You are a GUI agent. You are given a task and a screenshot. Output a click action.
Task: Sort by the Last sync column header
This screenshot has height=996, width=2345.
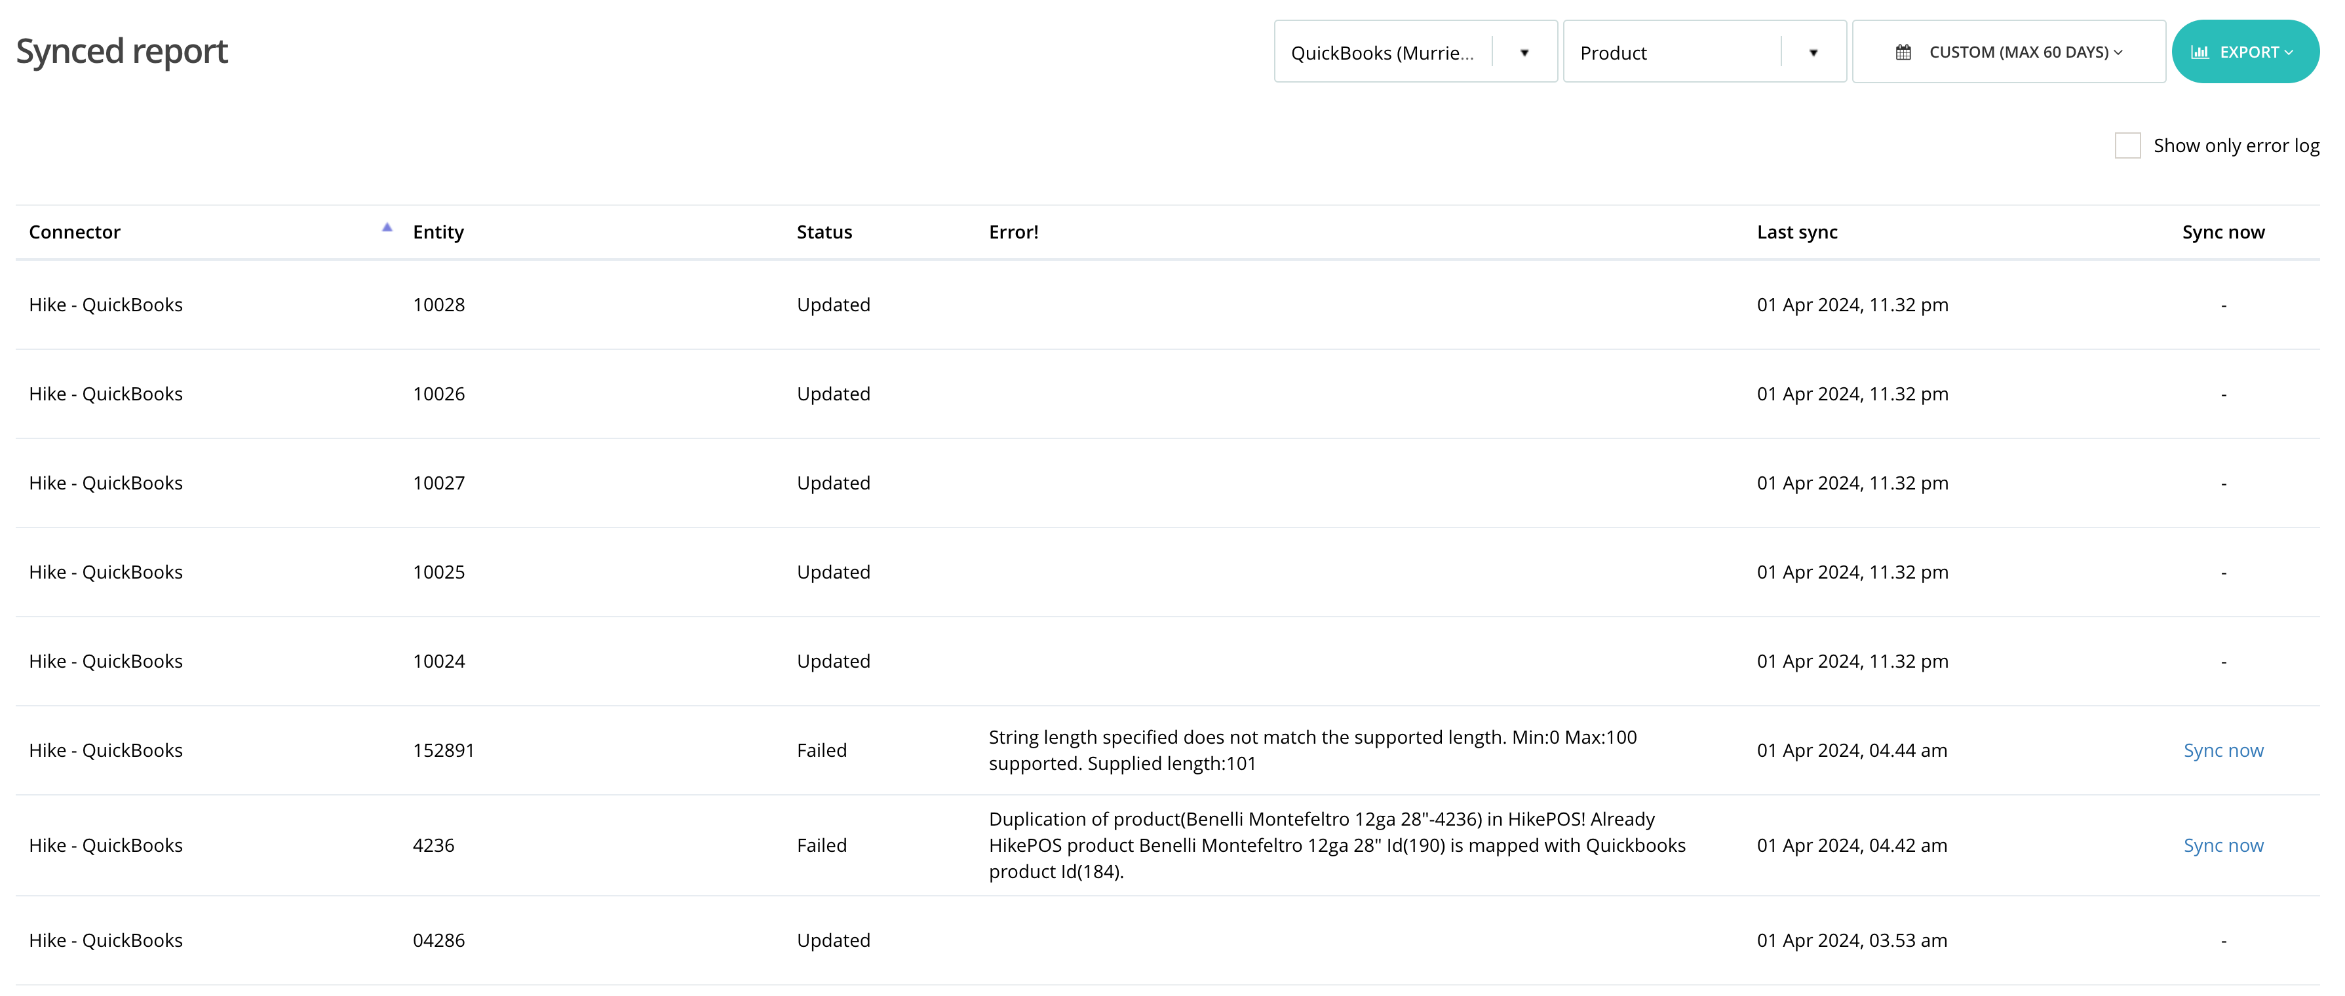[1797, 232]
